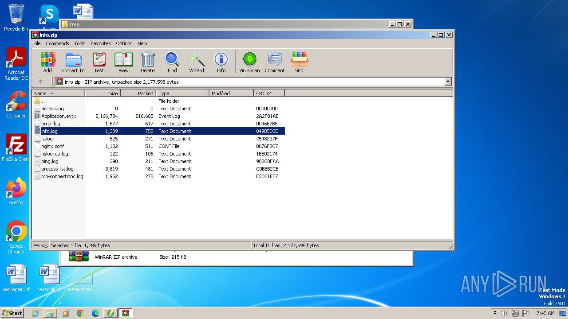Select info.log highlighted row
Screen dimensions: 568x319
[x=158, y=131]
